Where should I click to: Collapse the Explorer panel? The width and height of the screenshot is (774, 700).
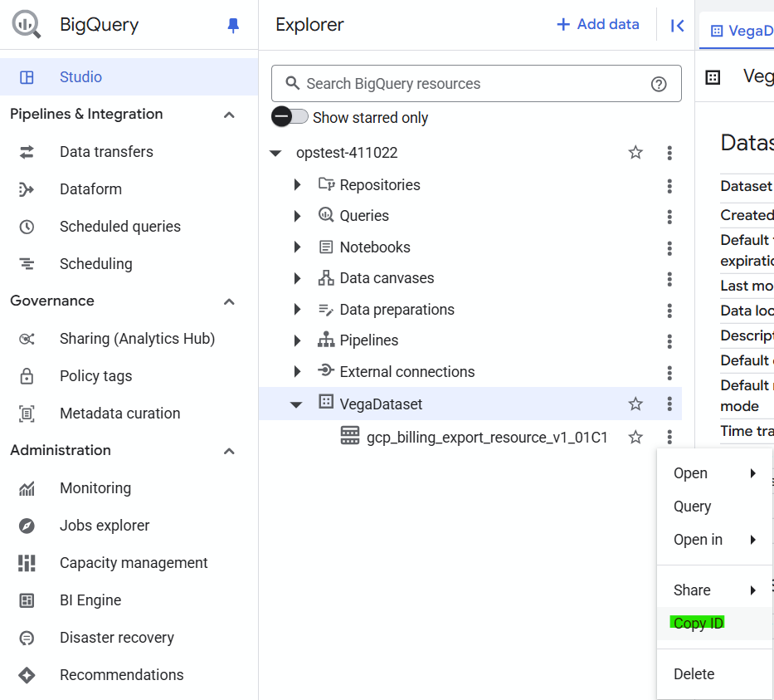coord(677,25)
